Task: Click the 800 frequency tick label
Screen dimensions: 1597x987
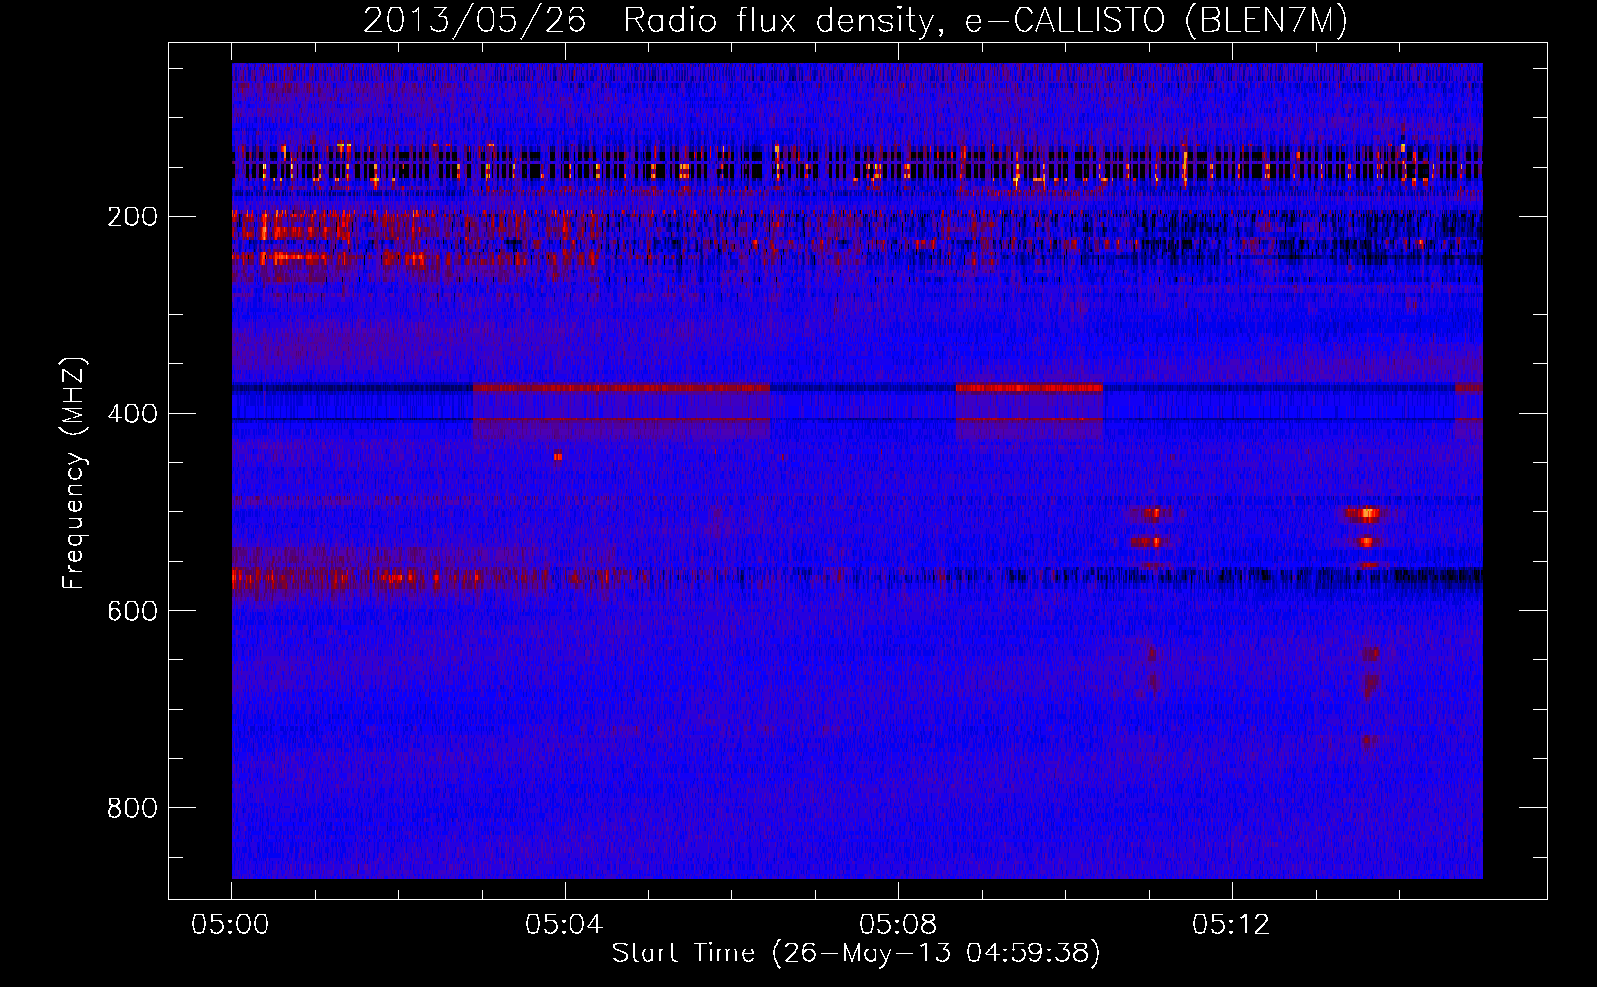Action: point(132,808)
